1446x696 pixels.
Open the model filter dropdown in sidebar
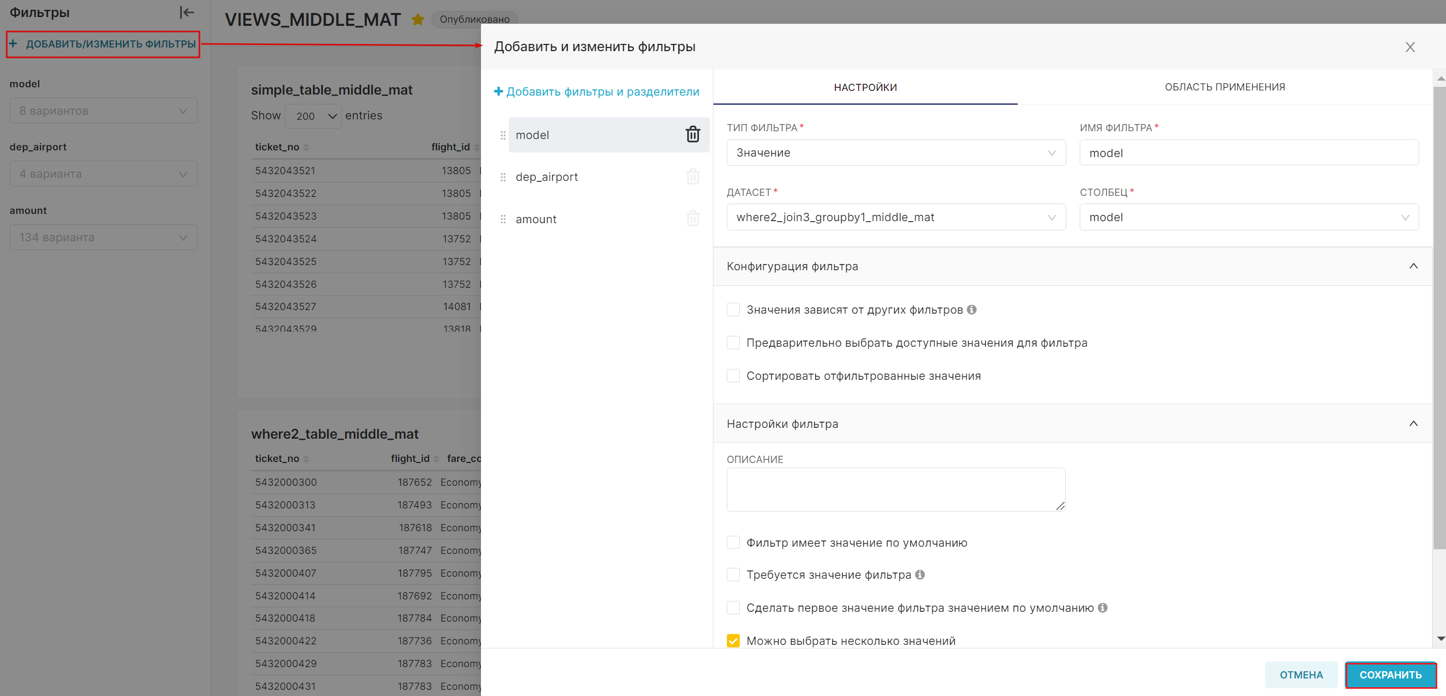[x=103, y=111]
